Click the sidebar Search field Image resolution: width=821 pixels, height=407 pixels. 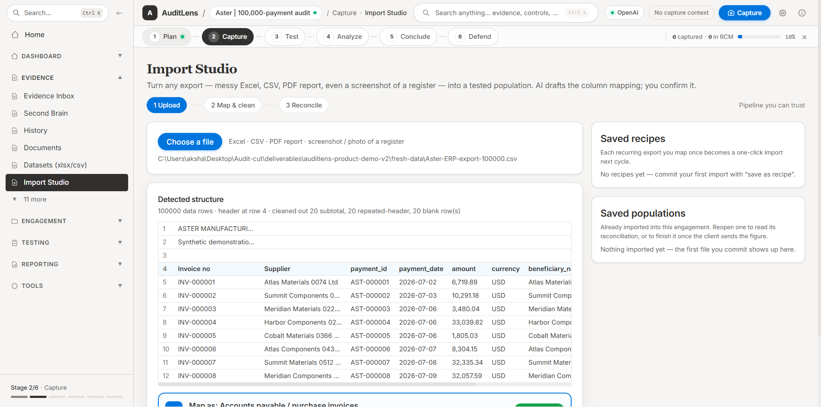point(57,13)
